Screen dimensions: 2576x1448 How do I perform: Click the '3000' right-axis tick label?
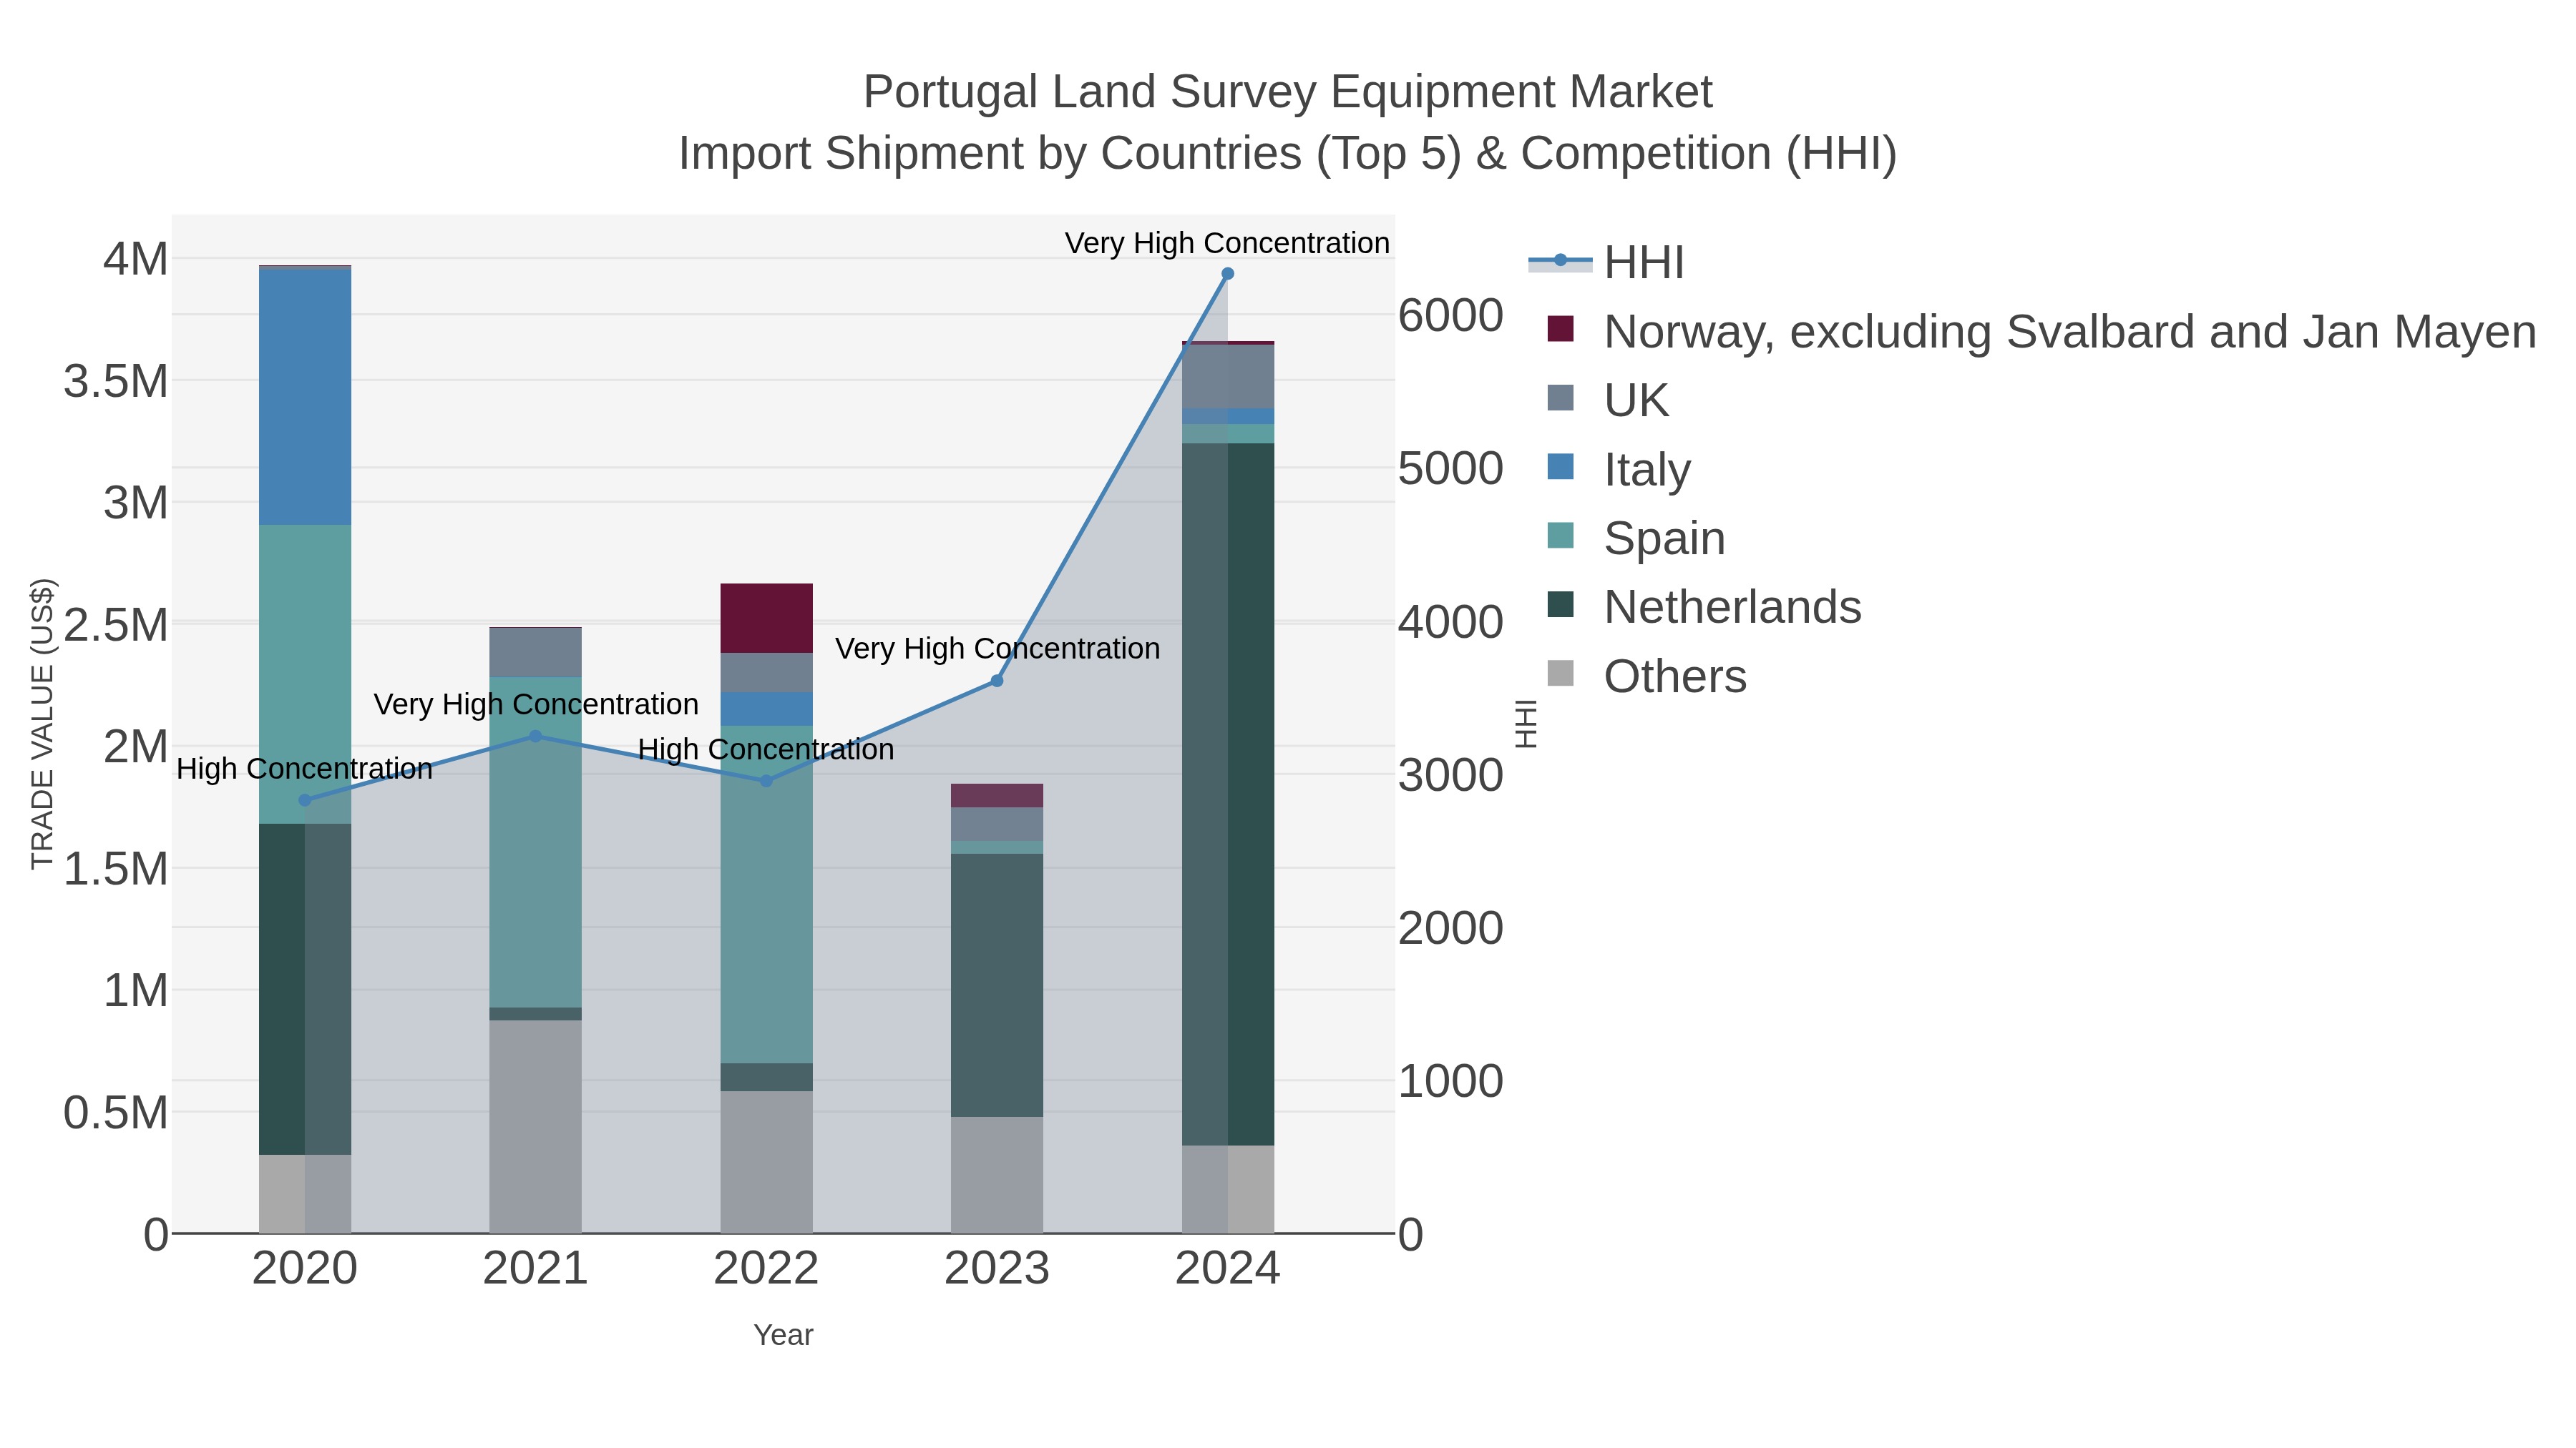(x=1451, y=774)
